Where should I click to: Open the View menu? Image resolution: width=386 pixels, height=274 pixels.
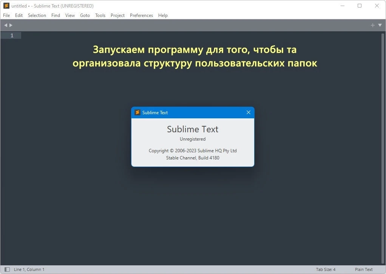click(x=70, y=15)
